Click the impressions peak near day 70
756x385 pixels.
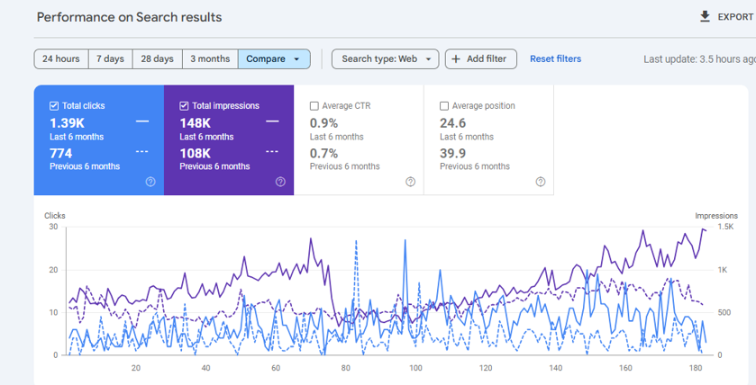[x=311, y=239]
